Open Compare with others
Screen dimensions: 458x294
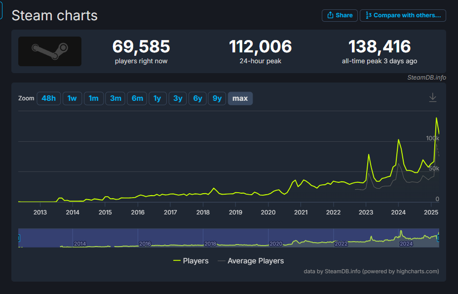tap(403, 15)
